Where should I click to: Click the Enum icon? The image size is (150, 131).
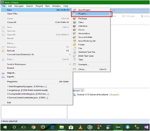tap(74, 30)
